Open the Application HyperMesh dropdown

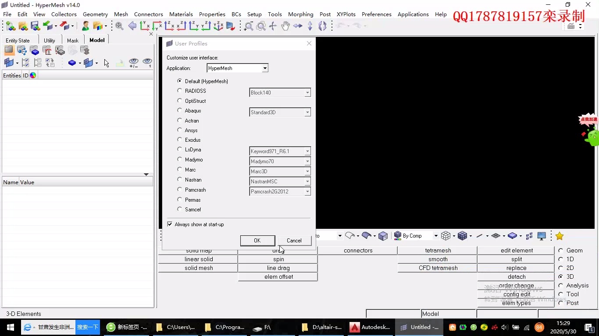coord(265,68)
